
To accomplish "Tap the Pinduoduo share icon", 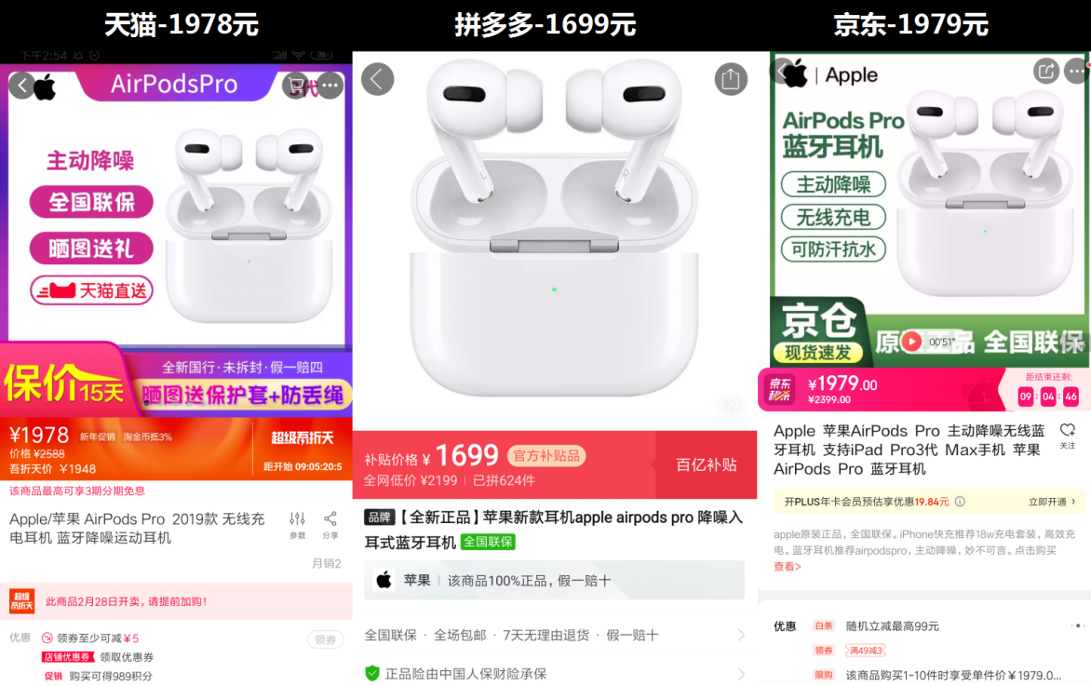I will coord(731,79).
